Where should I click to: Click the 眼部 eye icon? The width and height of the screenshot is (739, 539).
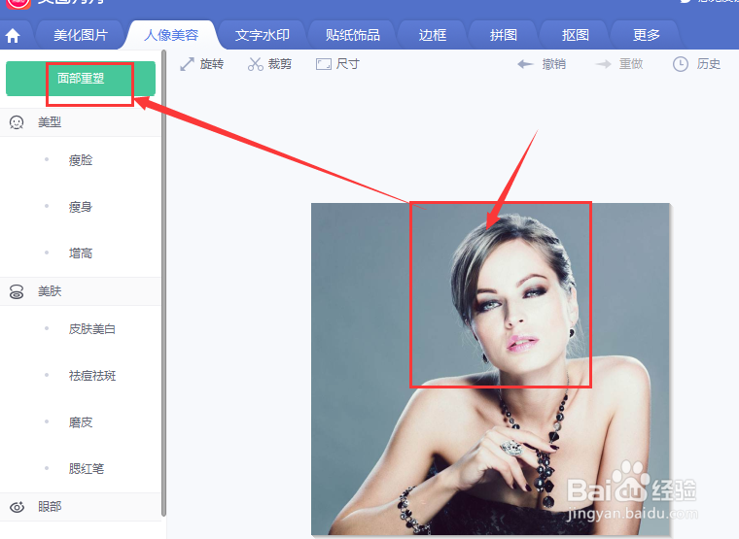(x=17, y=507)
